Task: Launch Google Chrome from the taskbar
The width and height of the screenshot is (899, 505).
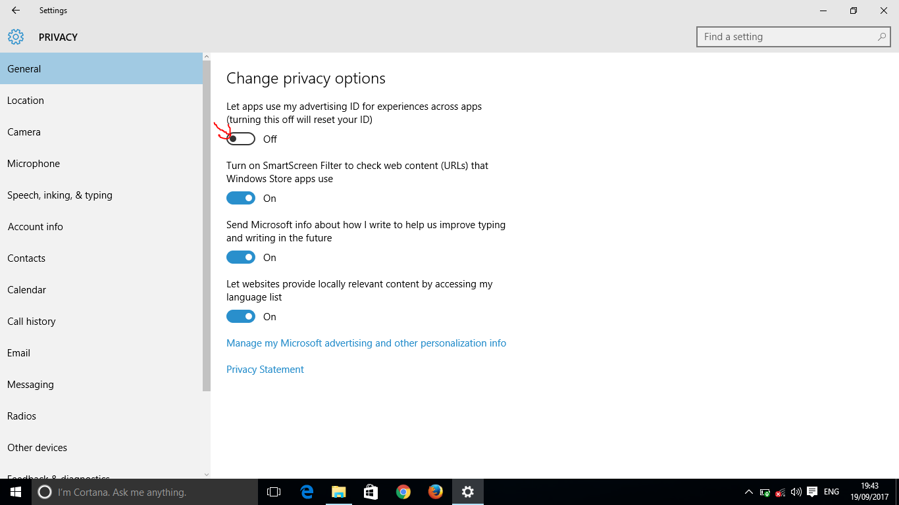Action: pos(403,492)
